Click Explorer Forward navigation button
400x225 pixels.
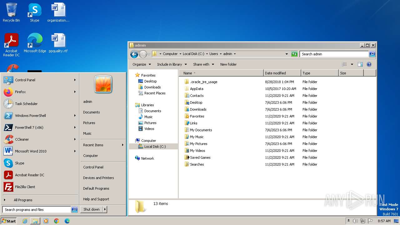pos(143,54)
